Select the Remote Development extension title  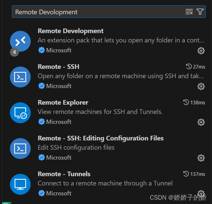coord(71,31)
